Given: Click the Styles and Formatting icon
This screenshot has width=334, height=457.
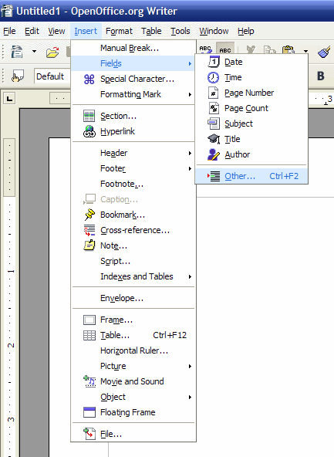Looking at the screenshot, I should coord(18,76).
